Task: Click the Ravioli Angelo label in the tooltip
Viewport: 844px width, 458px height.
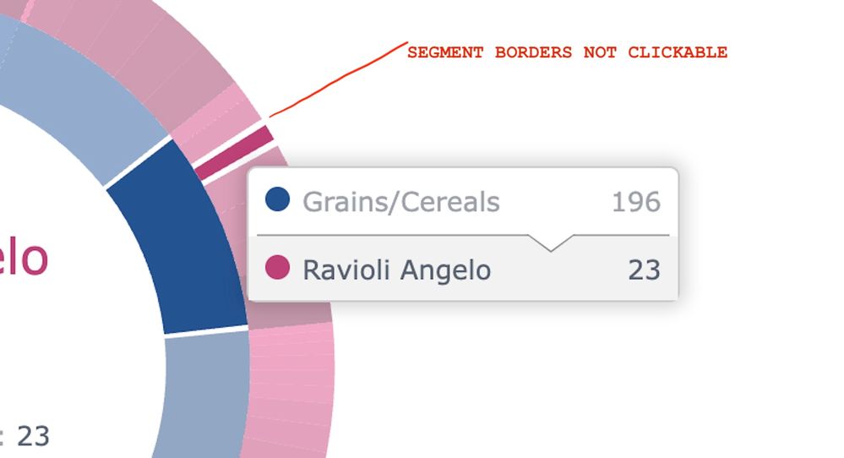Action: (396, 270)
